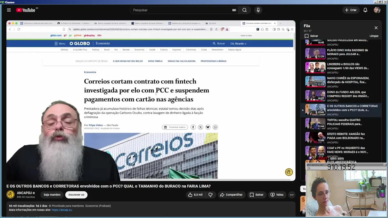Dislike the video with thumbs down
Viewport: 388px width, 218px height.
[x=210, y=195]
